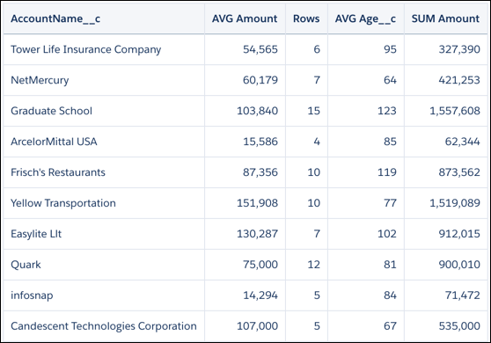Select SUM Amount value 1,519,089

point(455,203)
